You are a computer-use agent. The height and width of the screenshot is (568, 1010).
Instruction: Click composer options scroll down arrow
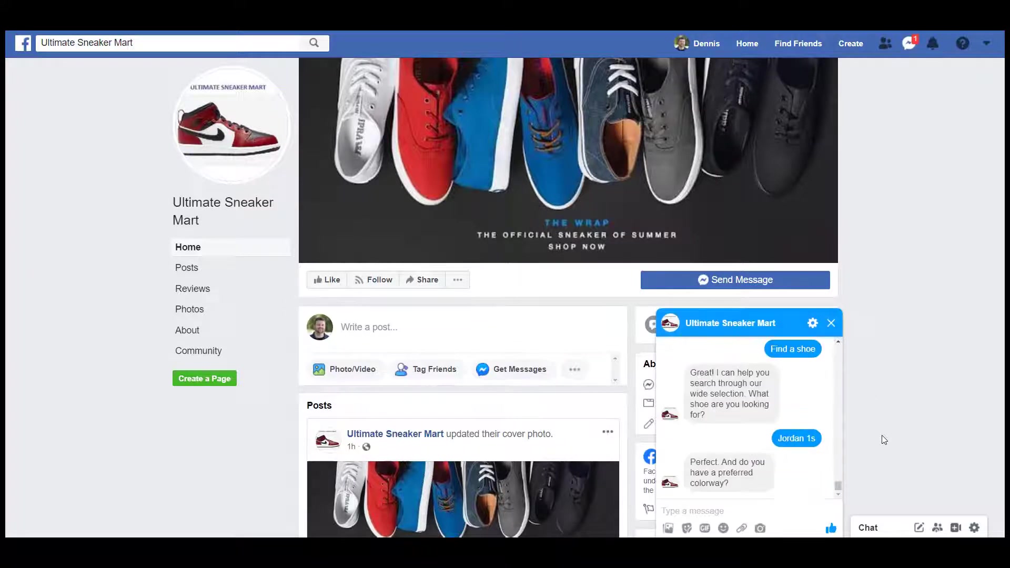coord(615,380)
